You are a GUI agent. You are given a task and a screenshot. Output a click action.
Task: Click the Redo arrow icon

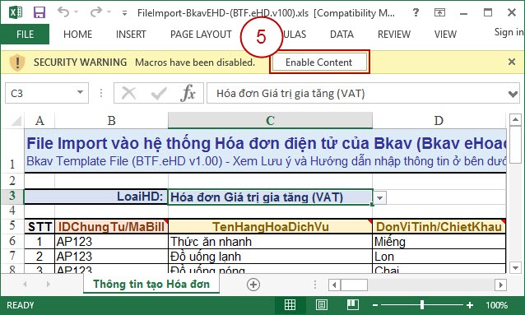pyautogui.click(x=96, y=12)
